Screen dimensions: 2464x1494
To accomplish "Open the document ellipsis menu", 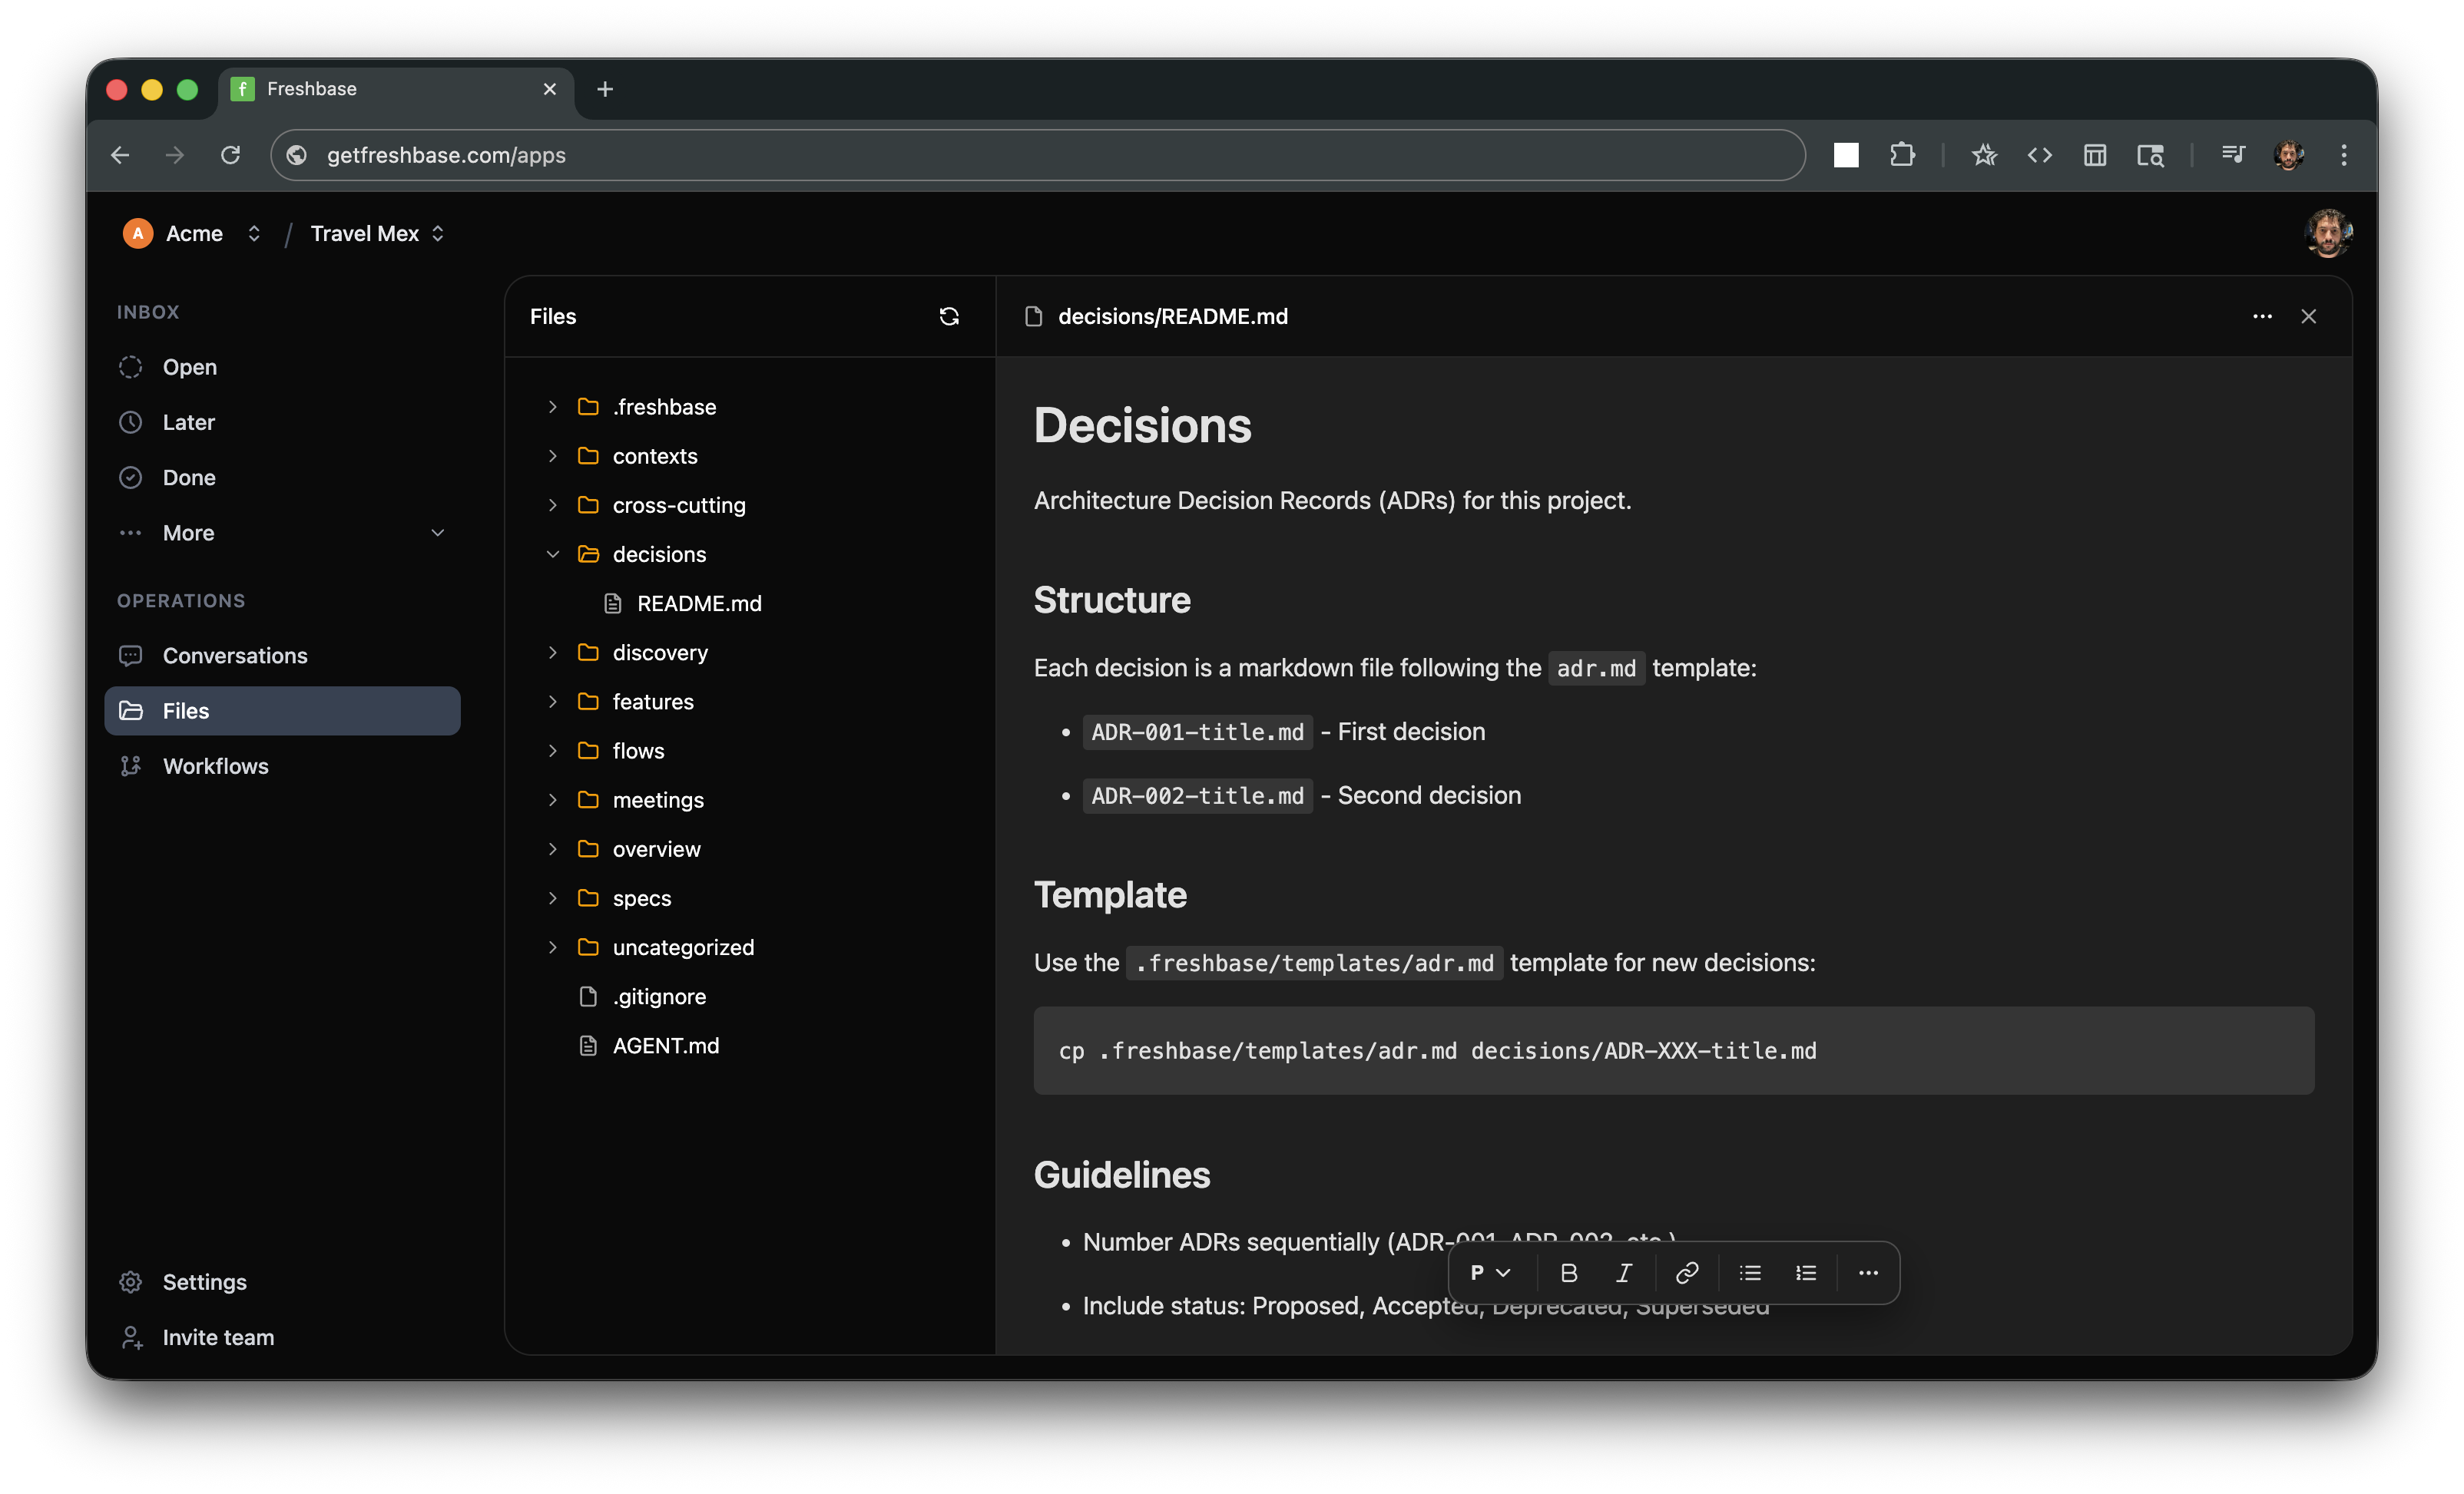I will [x=2262, y=317].
